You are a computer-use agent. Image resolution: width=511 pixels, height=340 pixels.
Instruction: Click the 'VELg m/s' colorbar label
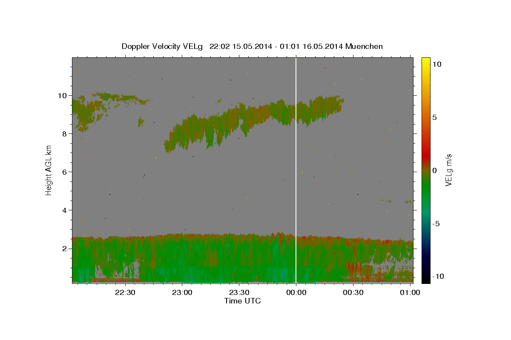click(448, 170)
